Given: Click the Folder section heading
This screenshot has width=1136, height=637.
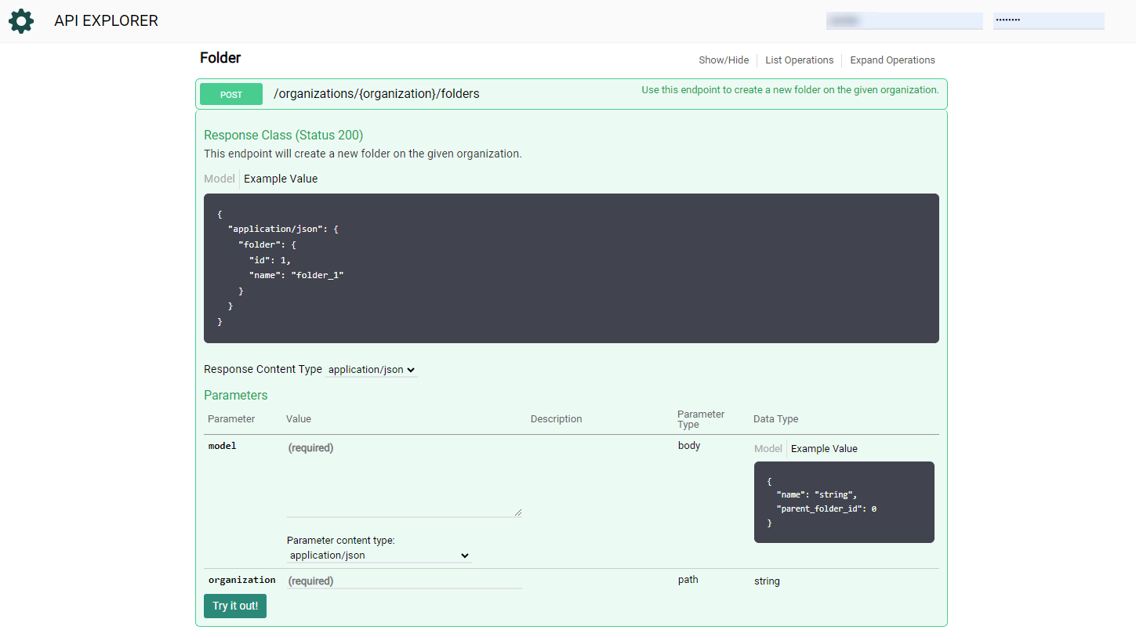Looking at the screenshot, I should [x=220, y=58].
